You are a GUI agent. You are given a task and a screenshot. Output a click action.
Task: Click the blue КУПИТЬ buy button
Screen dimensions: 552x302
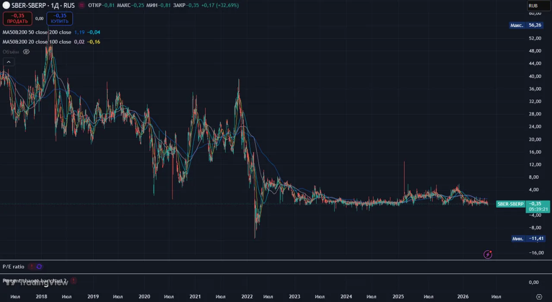tap(60, 19)
